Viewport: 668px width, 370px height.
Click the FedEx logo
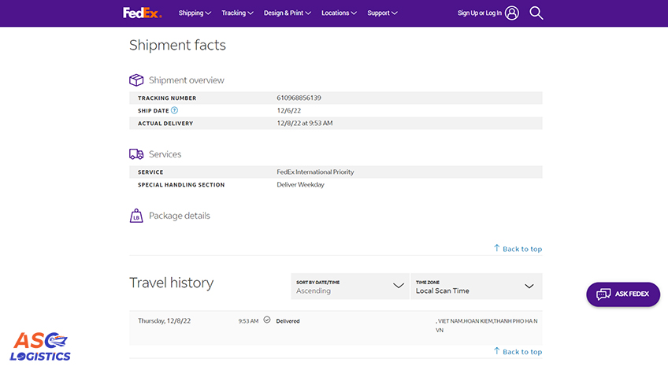click(142, 13)
